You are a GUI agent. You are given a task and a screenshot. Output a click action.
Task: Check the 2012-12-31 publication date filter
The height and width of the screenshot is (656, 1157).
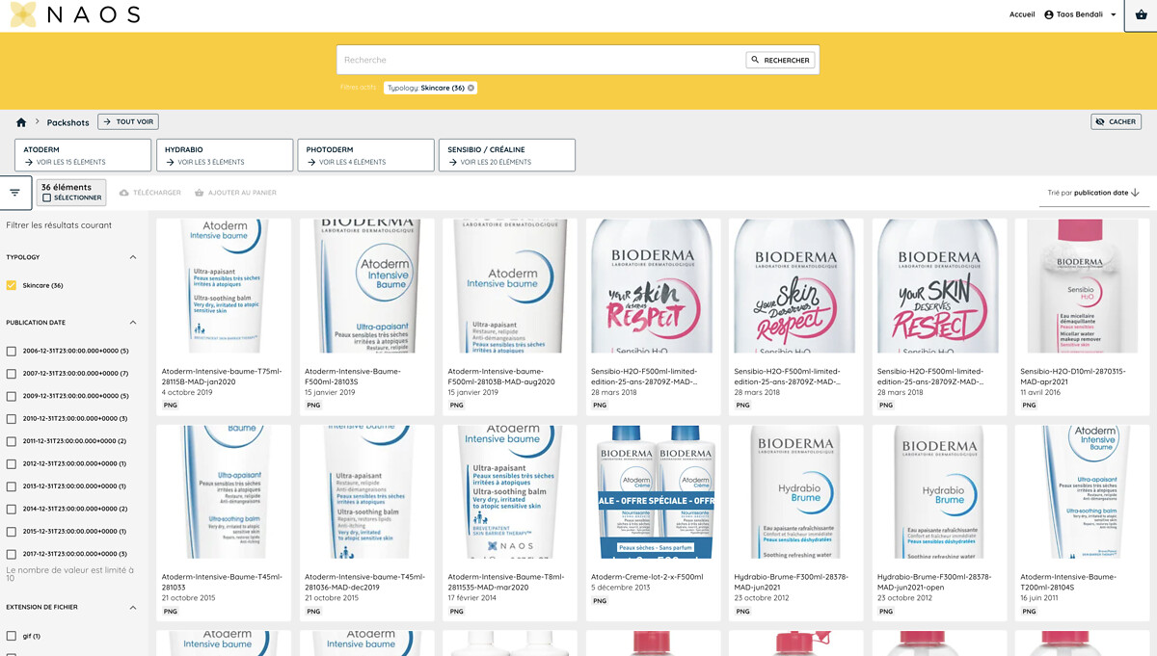click(x=12, y=464)
